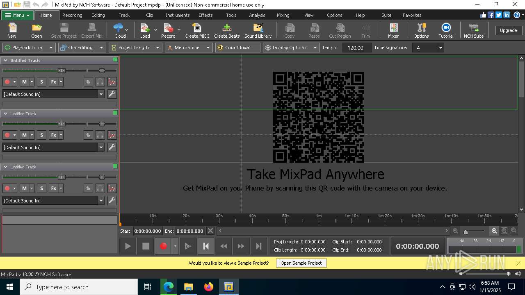Open the Metronome dropdown
525x295 pixels.
coord(189,48)
